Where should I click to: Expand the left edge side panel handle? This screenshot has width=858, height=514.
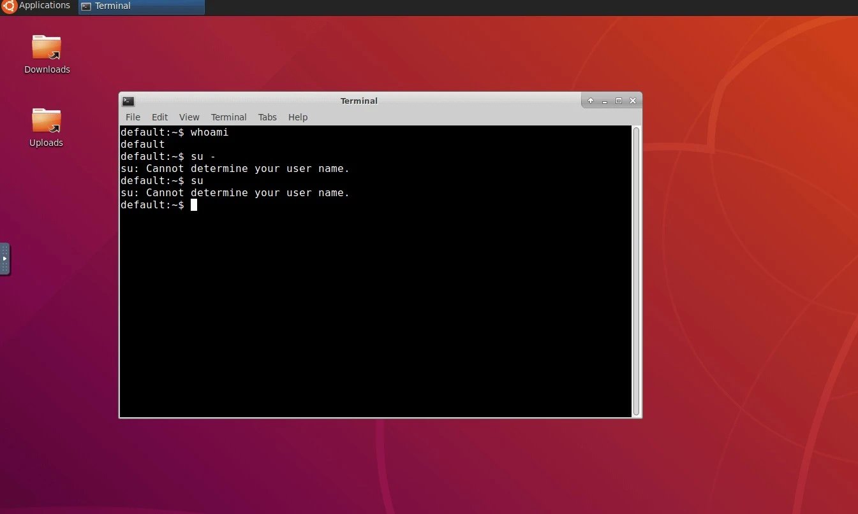(4, 259)
